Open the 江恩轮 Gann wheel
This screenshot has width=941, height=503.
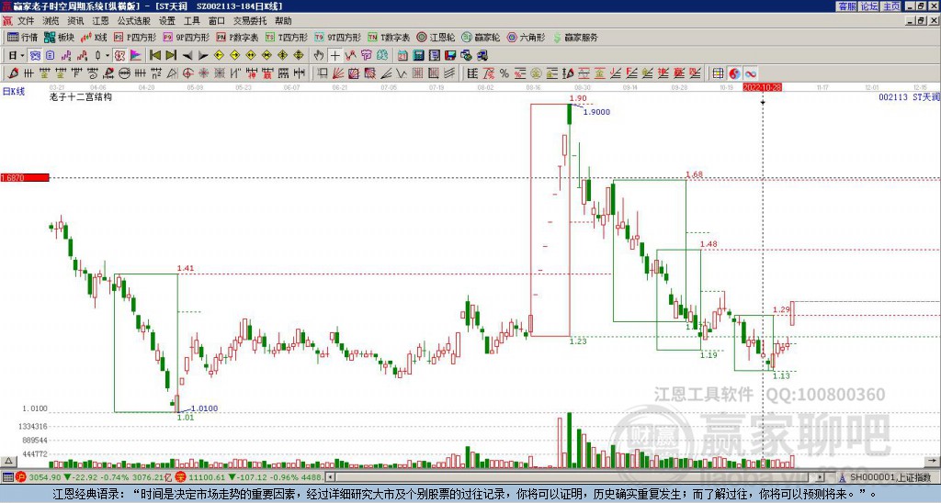coord(436,37)
